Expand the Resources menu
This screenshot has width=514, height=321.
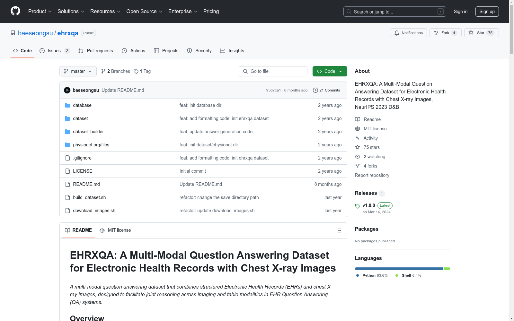pyautogui.click(x=105, y=12)
